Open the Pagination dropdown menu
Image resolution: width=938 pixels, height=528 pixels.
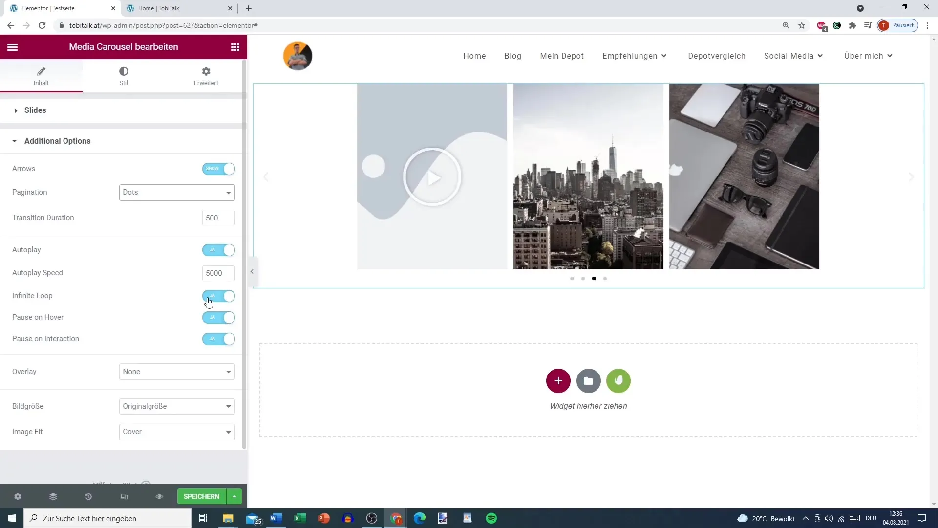pos(177,192)
